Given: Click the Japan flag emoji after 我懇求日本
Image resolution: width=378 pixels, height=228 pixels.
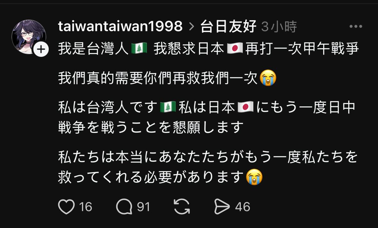Looking at the screenshot, I should point(235,48).
